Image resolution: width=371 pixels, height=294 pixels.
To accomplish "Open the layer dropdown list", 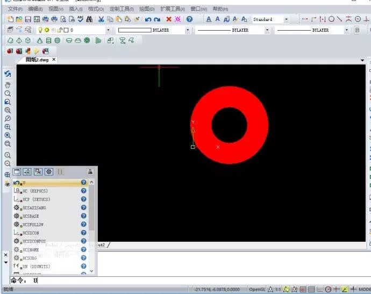I will coord(108,30).
